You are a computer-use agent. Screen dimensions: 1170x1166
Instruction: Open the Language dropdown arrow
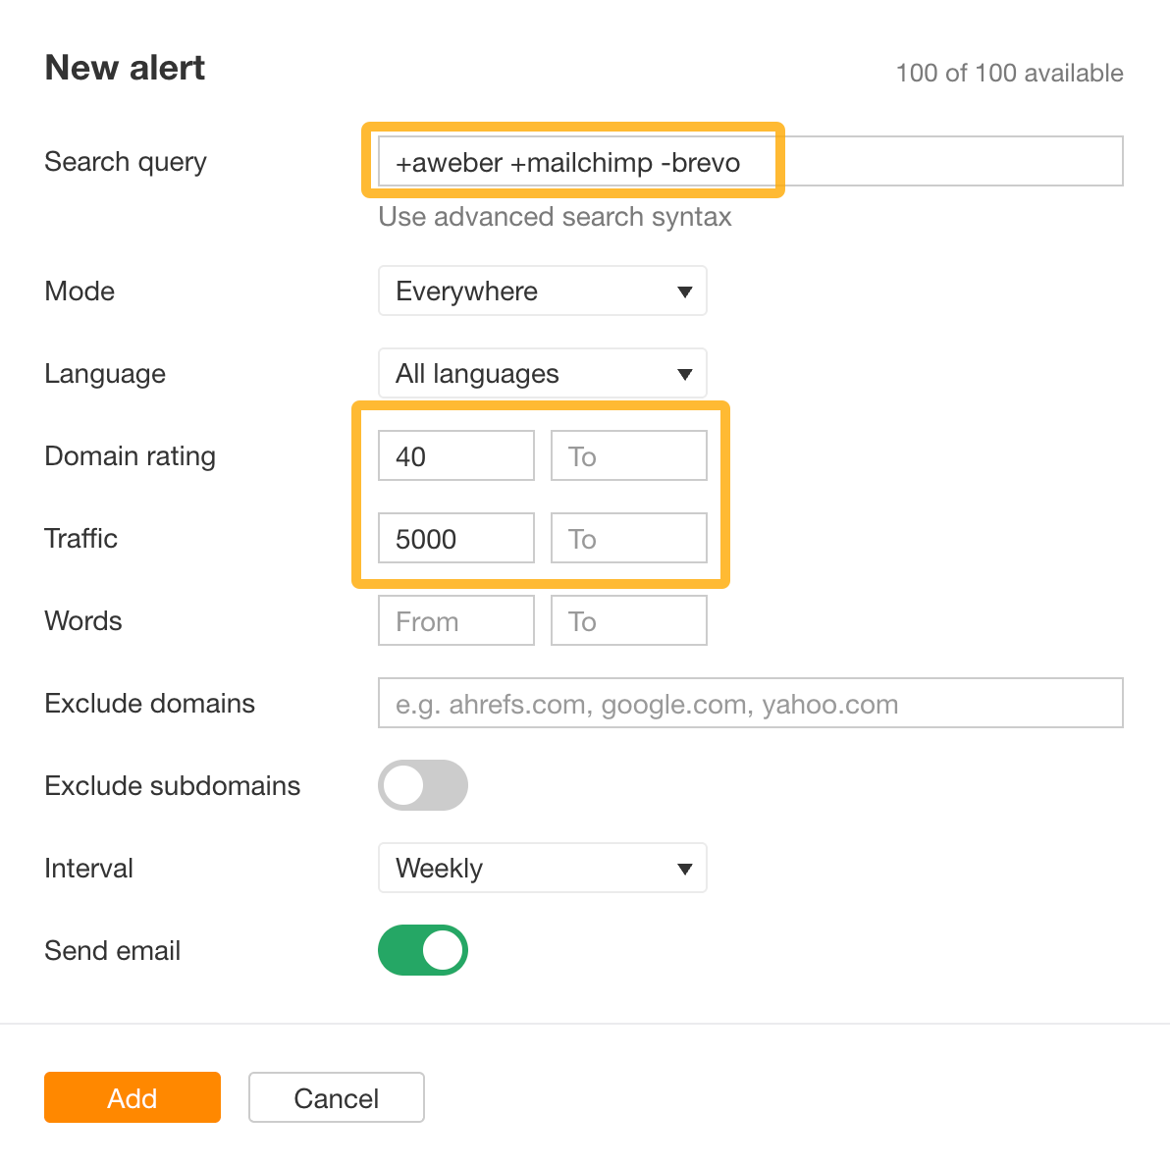tap(685, 373)
